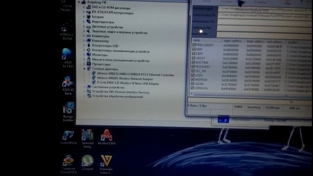The image size is (313, 176).
Task: Select the Клавиатуры keyboard icon
Action: tap(89, 36)
